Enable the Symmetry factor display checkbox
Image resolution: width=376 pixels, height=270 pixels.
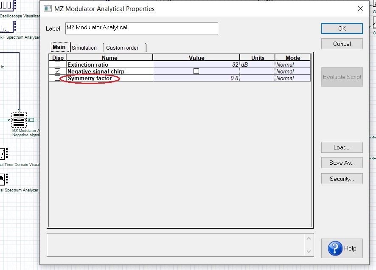[58, 78]
